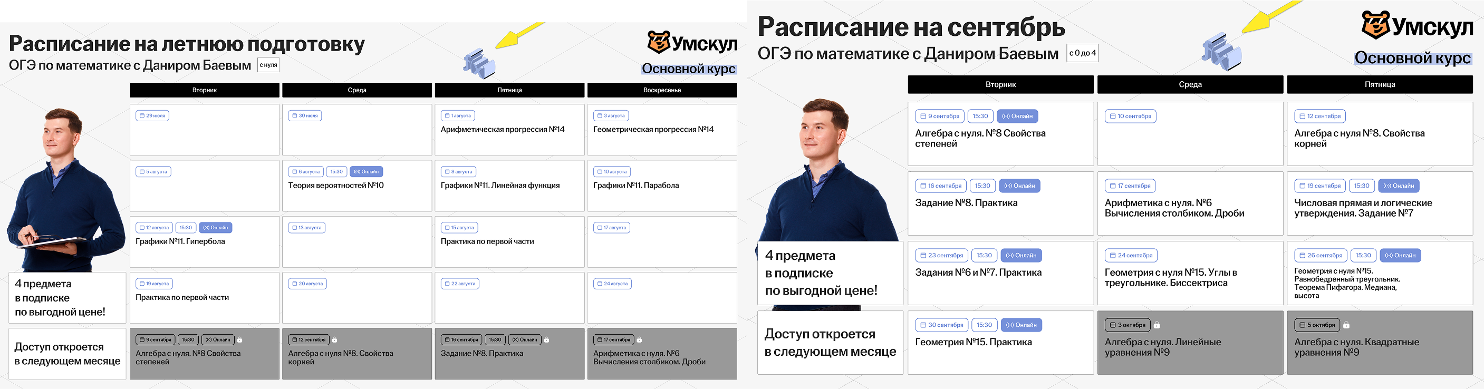
Task: Select the Воскресенье column header
Action: tap(661, 90)
